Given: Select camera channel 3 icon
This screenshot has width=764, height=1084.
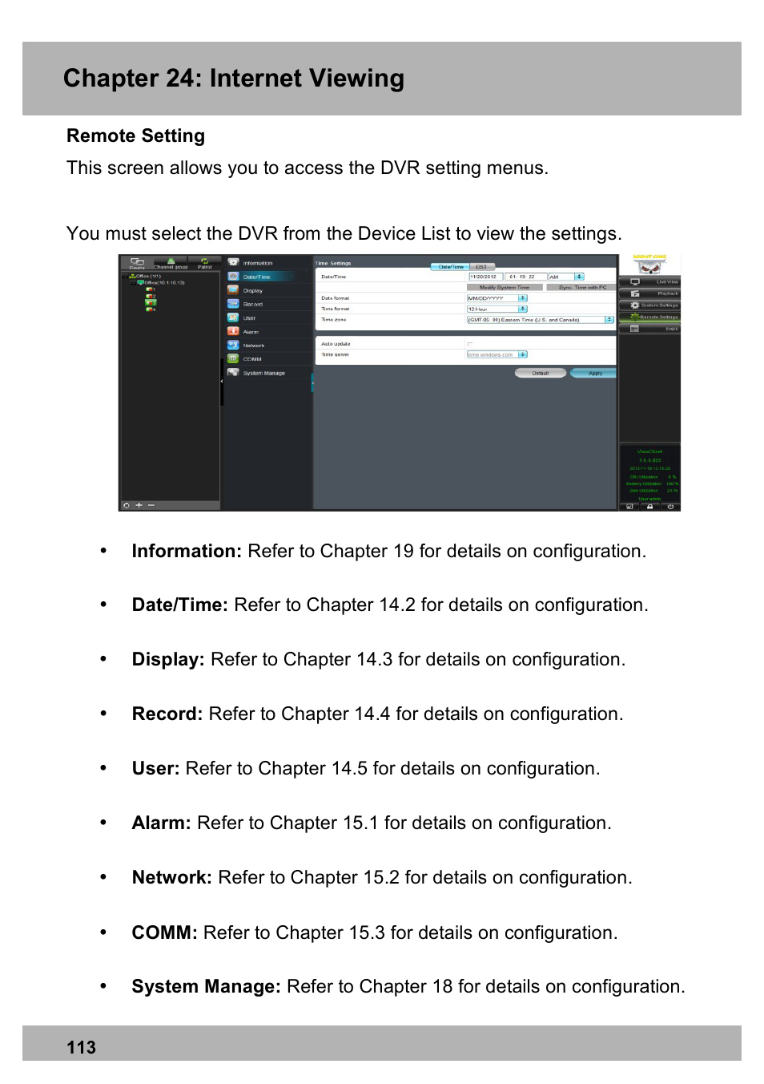Looking at the screenshot, I should coord(150,302).
